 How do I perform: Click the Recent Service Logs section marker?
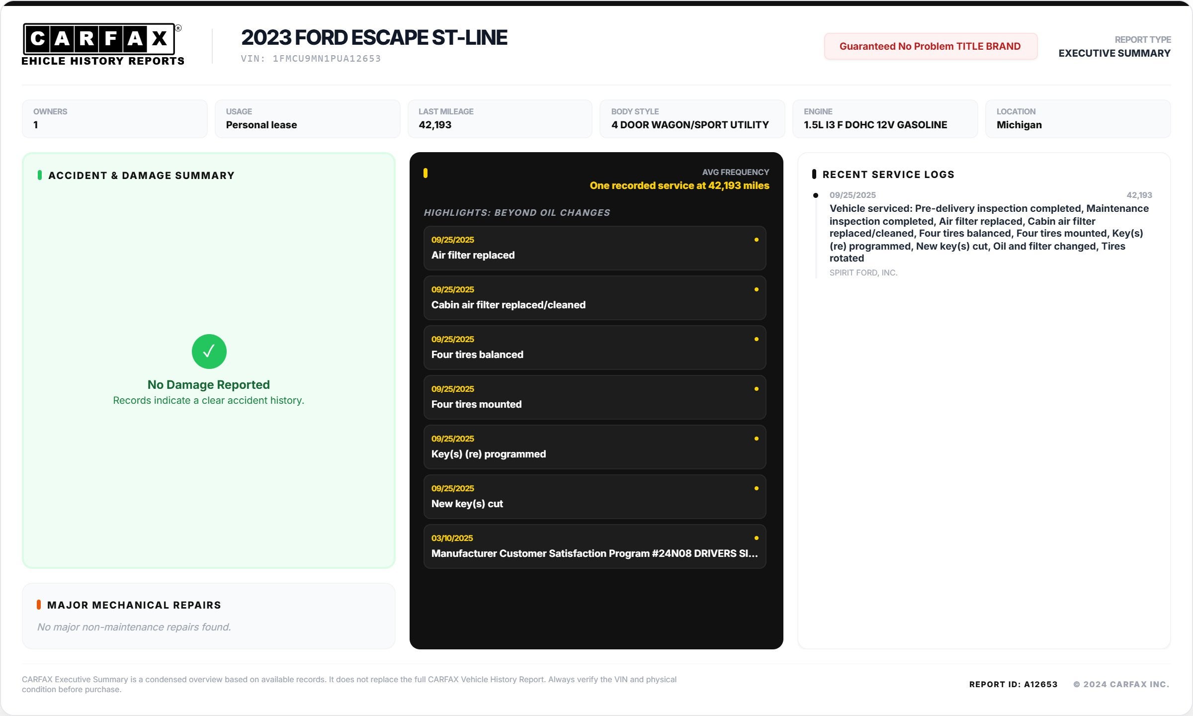point(814,174)
